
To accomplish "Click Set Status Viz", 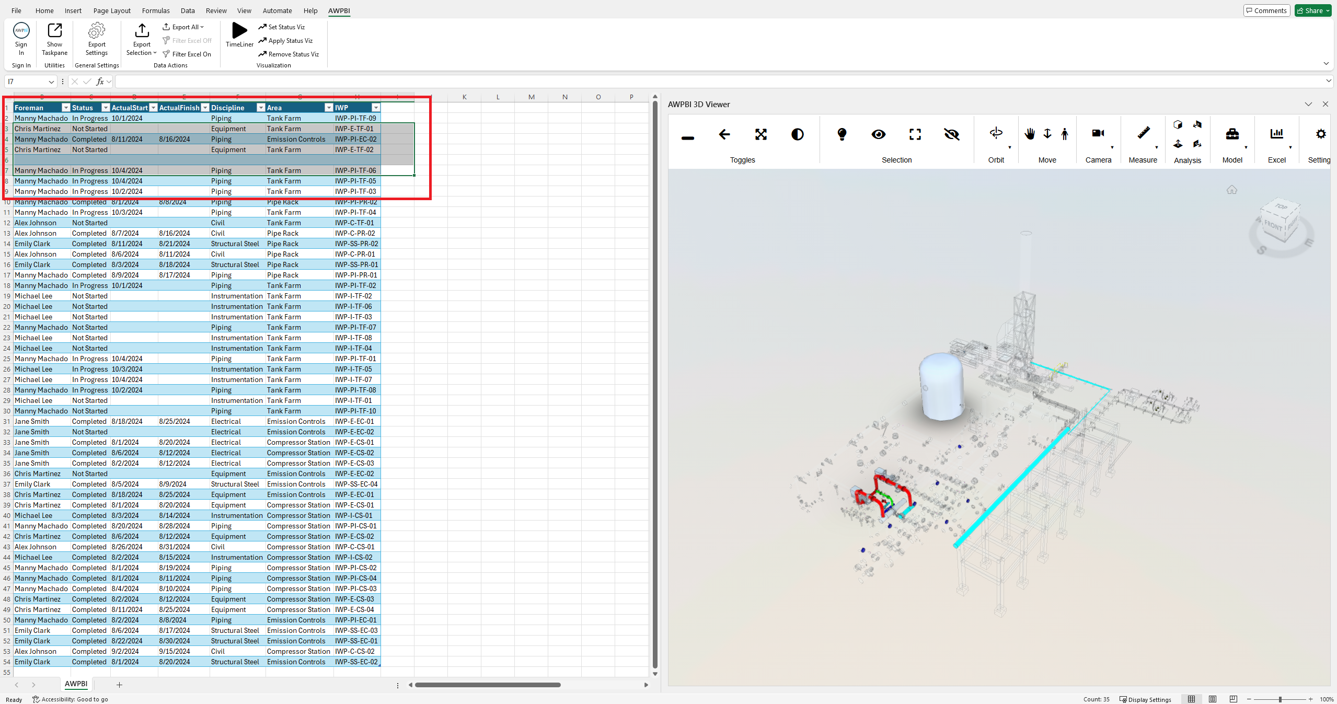I will pyautogui.click(x=281, y=27).
